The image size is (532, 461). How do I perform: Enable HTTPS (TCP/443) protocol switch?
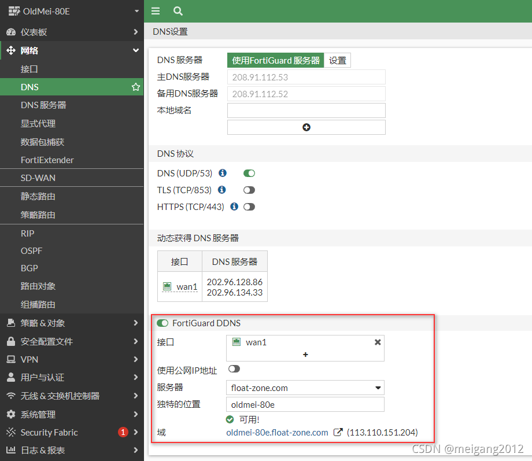pyautogui.click(x=249, y=206)
